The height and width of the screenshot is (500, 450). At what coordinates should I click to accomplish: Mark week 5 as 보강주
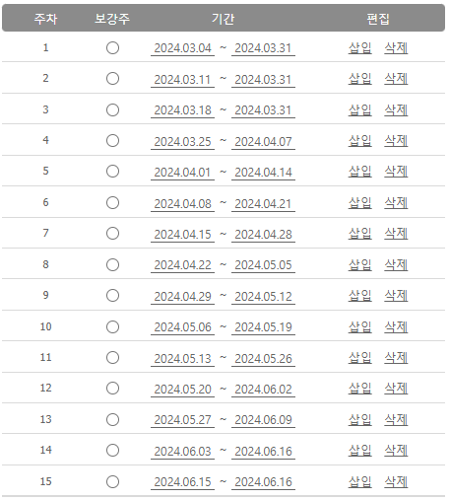click(x=112, y=172)
